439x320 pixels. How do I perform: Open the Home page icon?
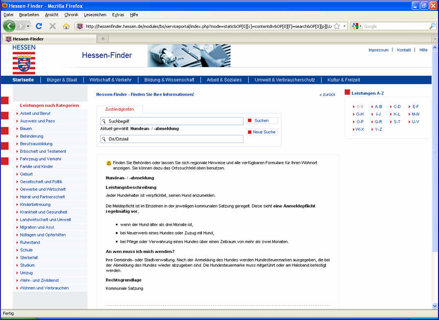pos(66,26)
